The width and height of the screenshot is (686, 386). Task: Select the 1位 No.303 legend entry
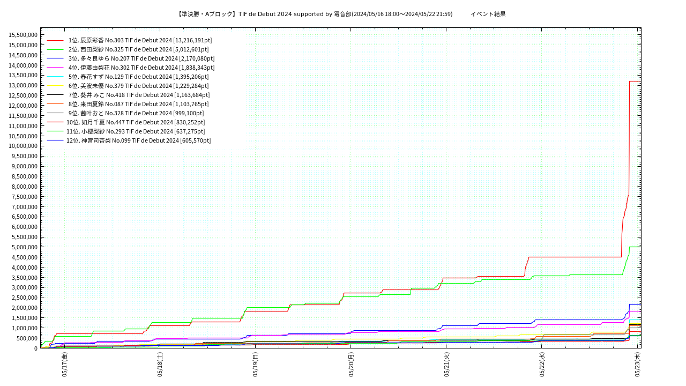tap(140, 40)
